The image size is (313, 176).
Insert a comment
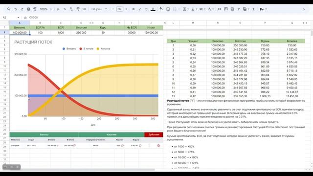point(226,9)
